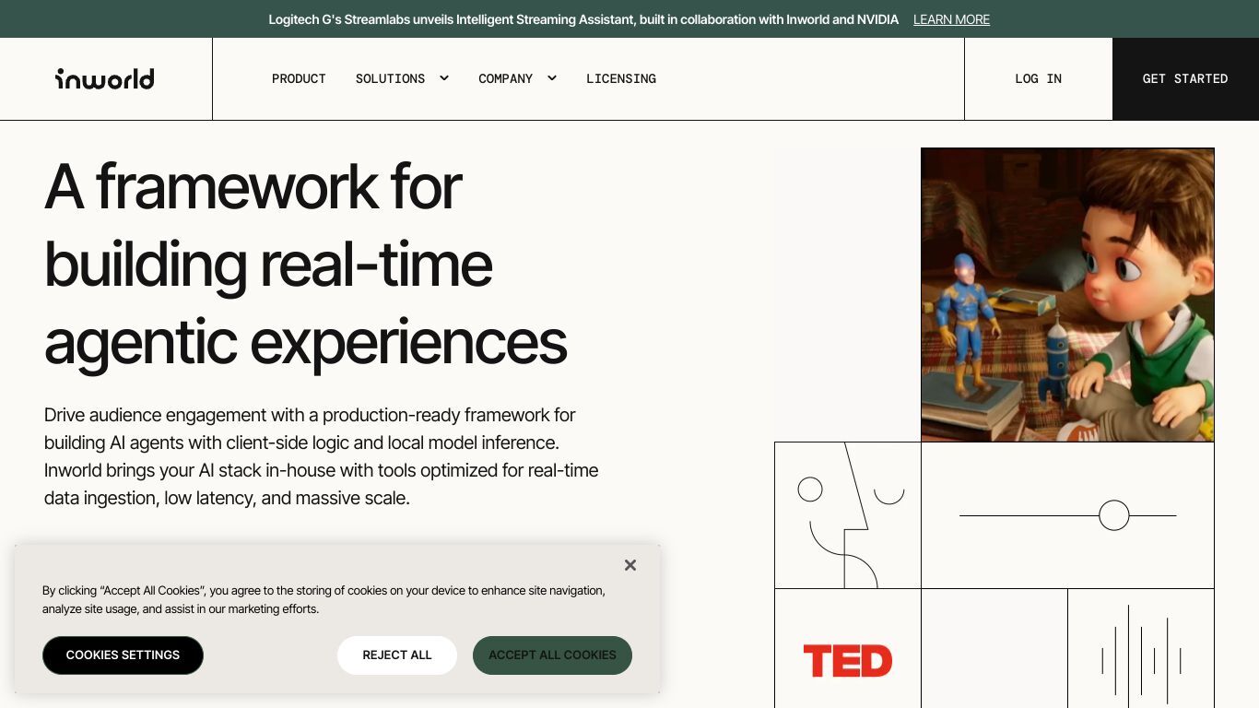
Task: Expand the Company dropdown chevron
Action: coord(551,78)
